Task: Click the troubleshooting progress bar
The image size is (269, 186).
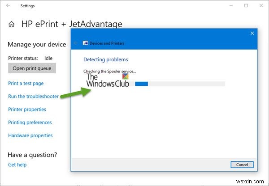Action: click(179, 84)
